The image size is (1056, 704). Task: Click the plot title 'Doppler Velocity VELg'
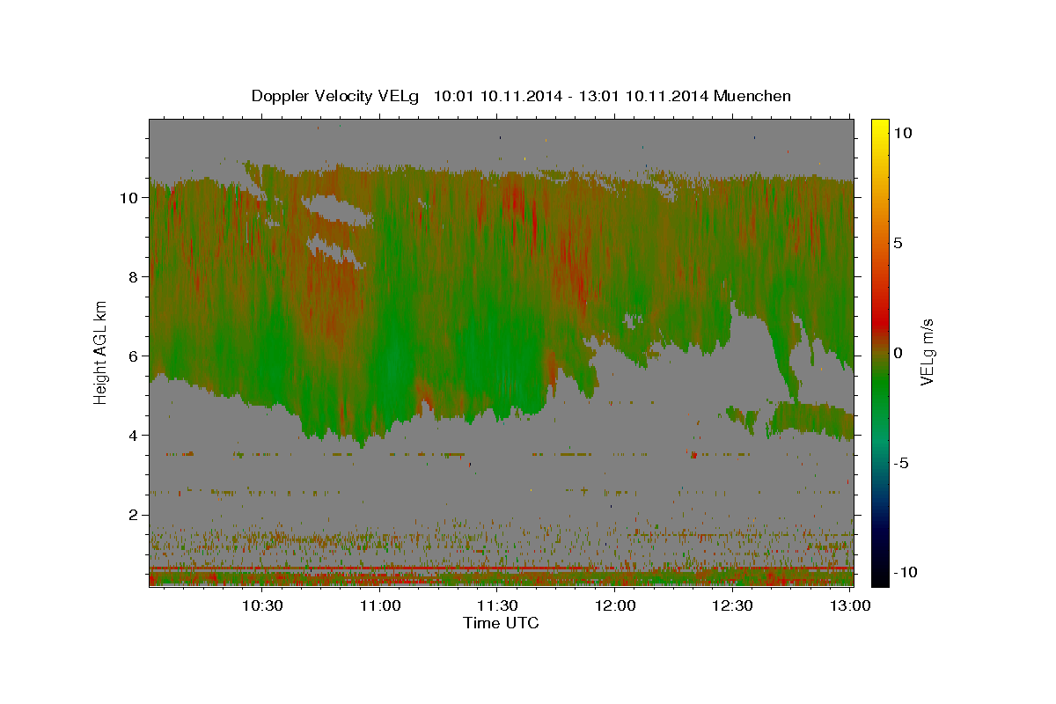(x=337, y=96)
